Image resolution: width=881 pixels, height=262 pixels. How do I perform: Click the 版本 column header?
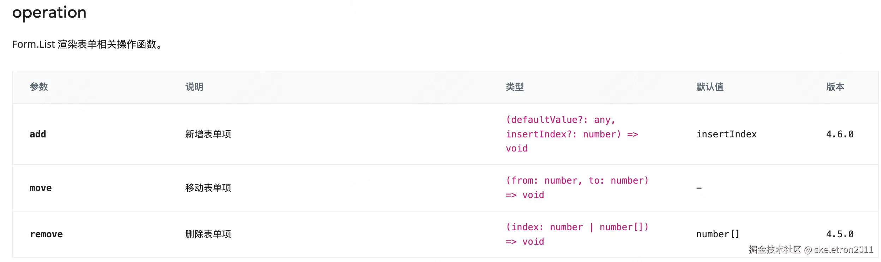point(835,87)
